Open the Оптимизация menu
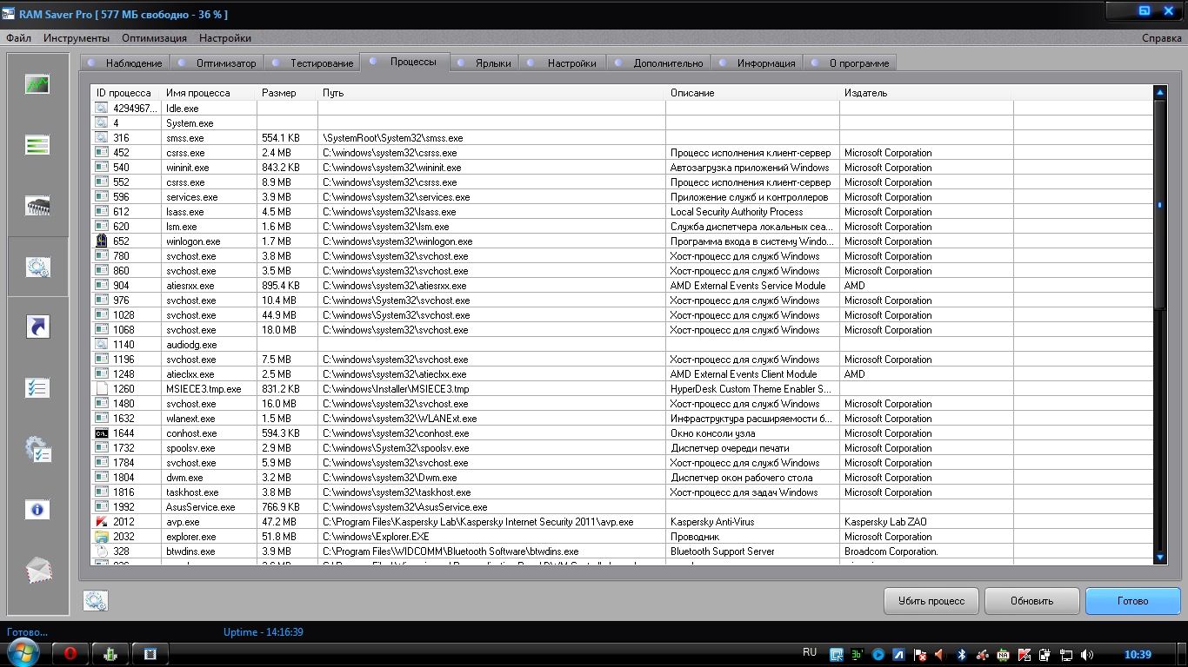This screenshot has height=667, width=1188. pos(154,38)
